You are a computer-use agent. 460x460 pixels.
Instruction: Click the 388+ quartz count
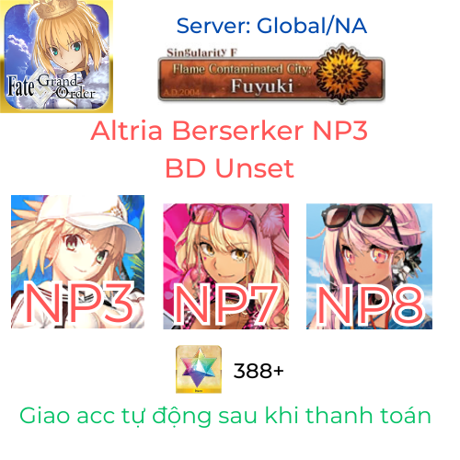pos(259,371)
